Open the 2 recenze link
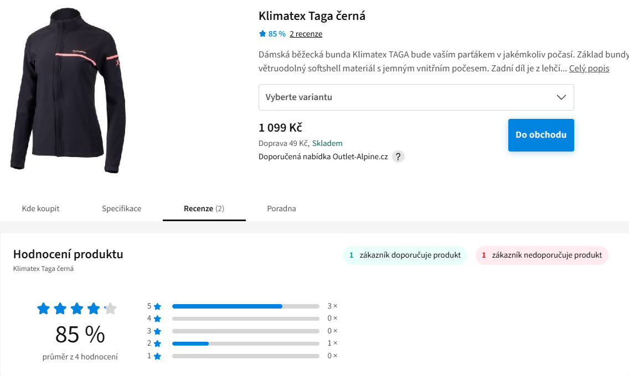Image resolution: width=629 pixels, height=376 pixels. point(306,34)
